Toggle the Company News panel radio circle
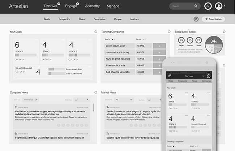This screenshot has width=235, height=151. pos(95,92)
